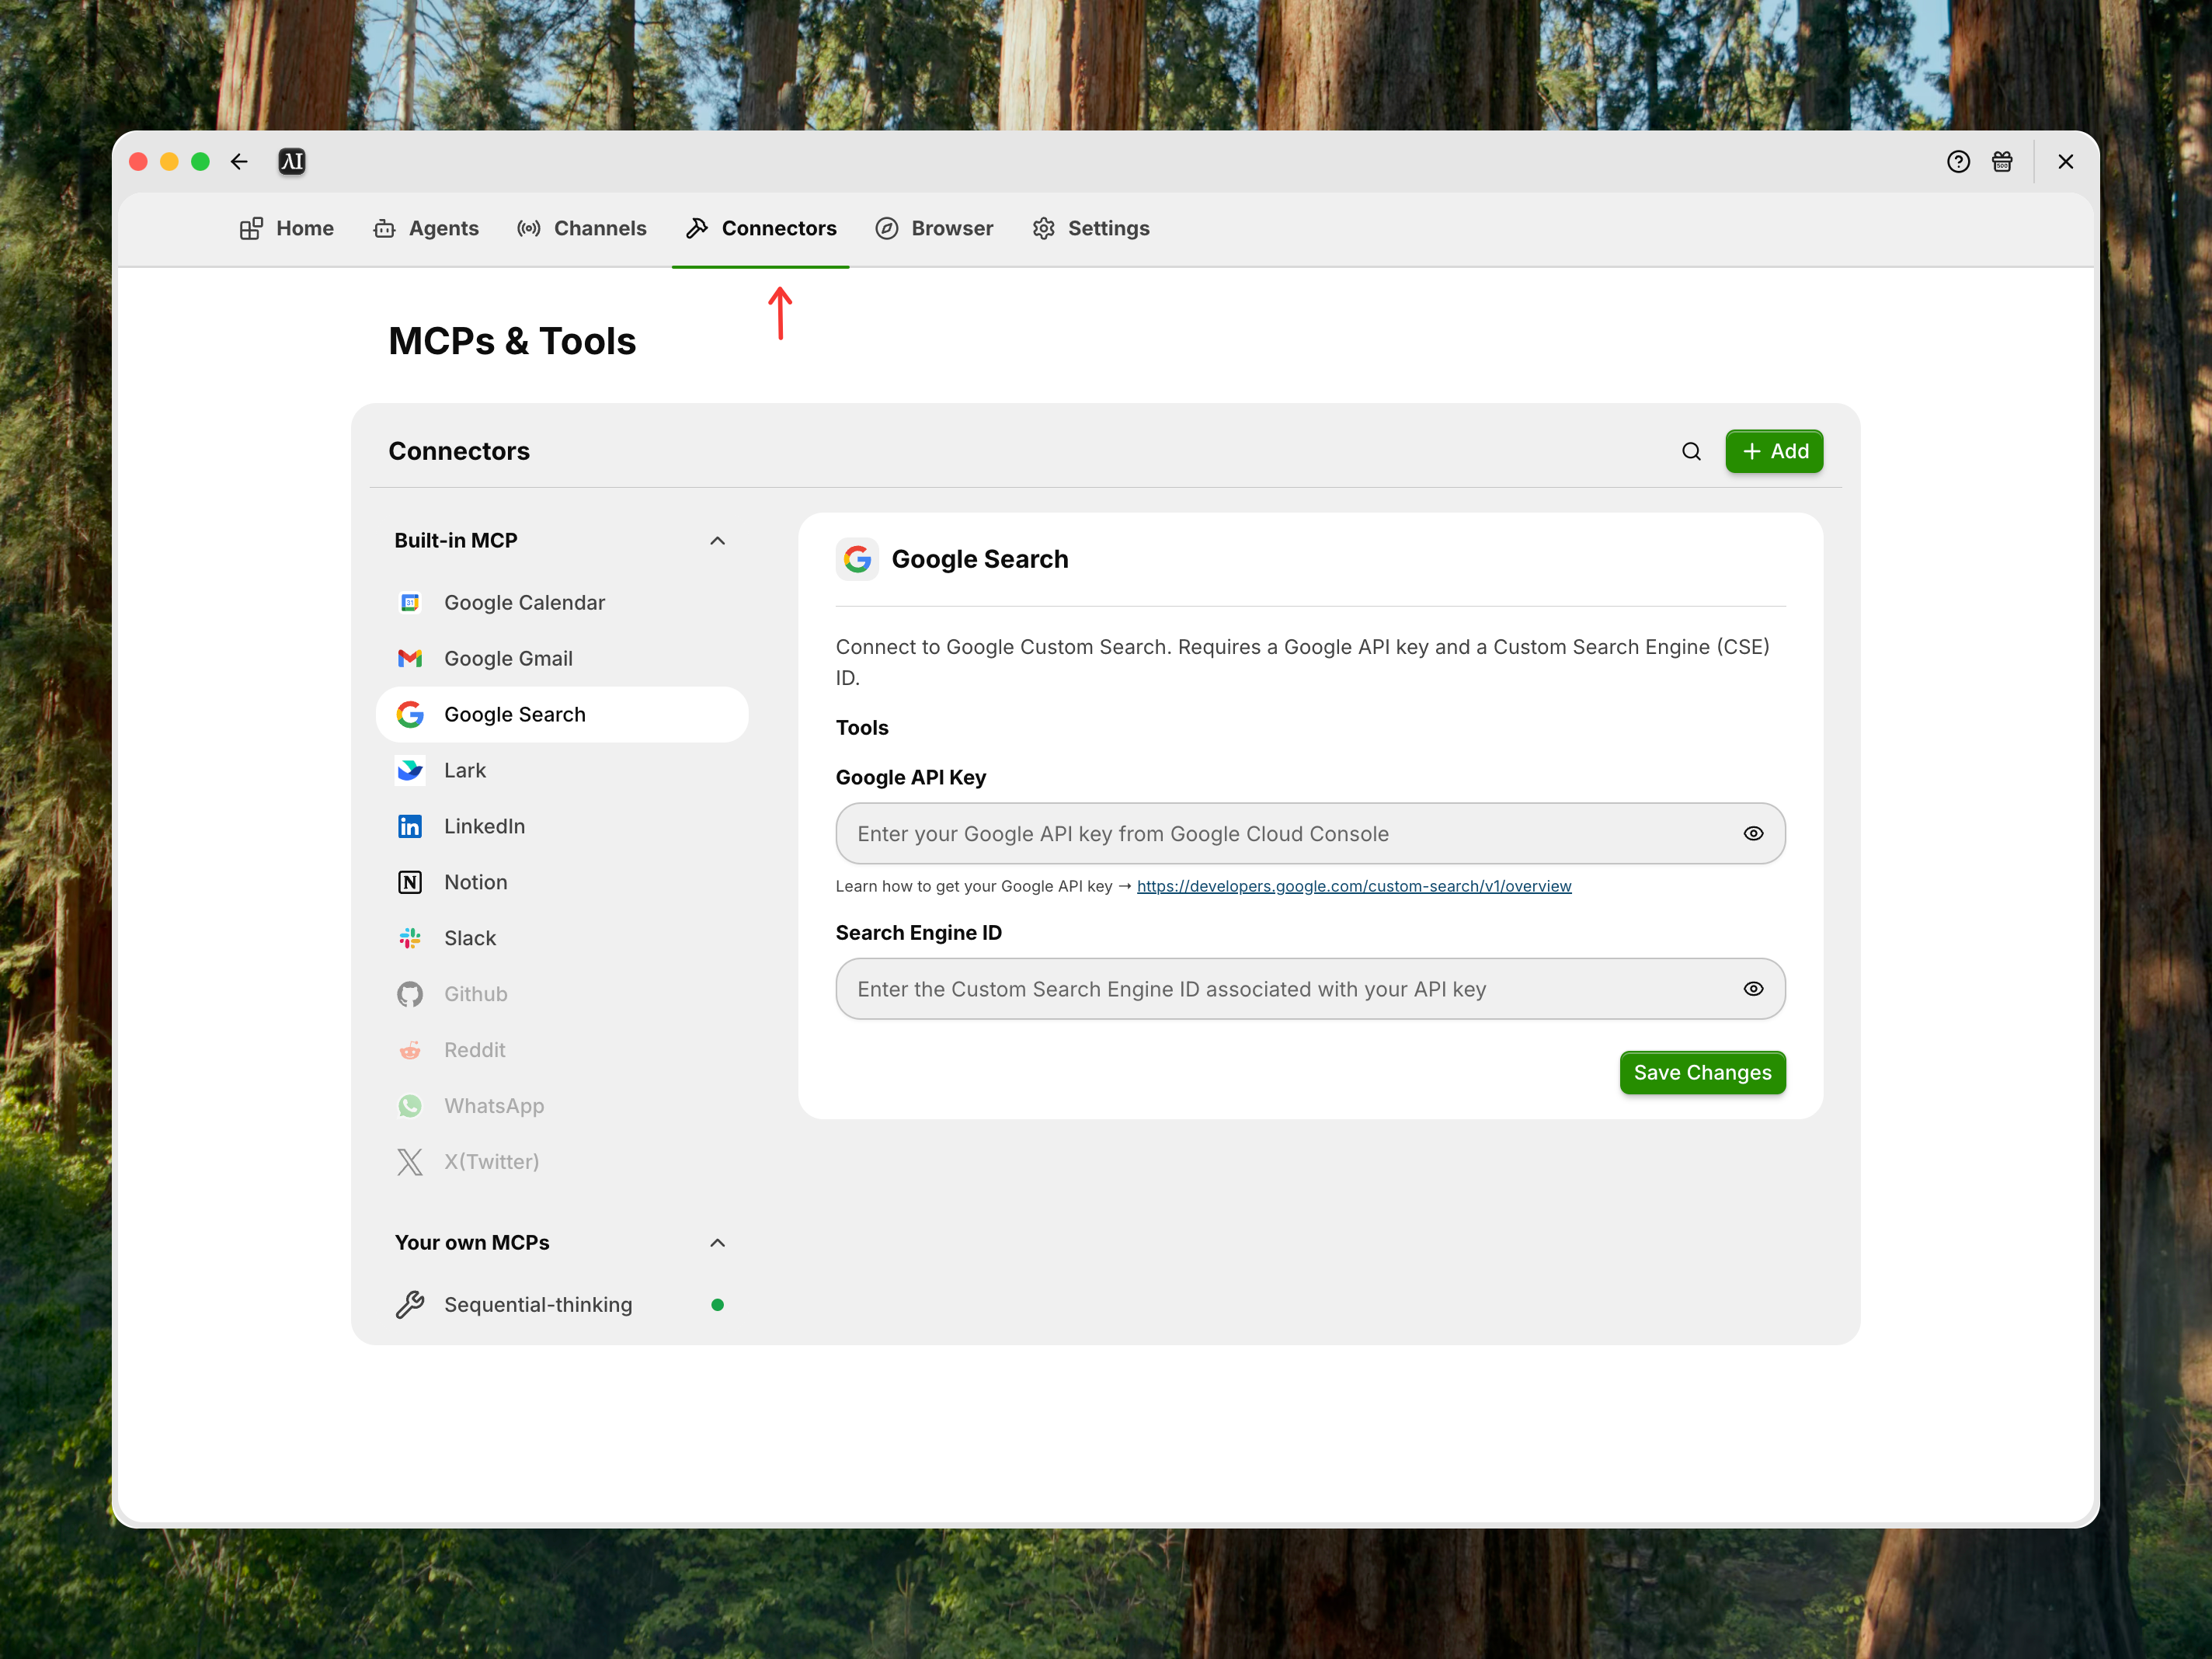Click the Gmail icon in list
The width and height of the screenshot is (2212, 1659).
click(410, 659)
